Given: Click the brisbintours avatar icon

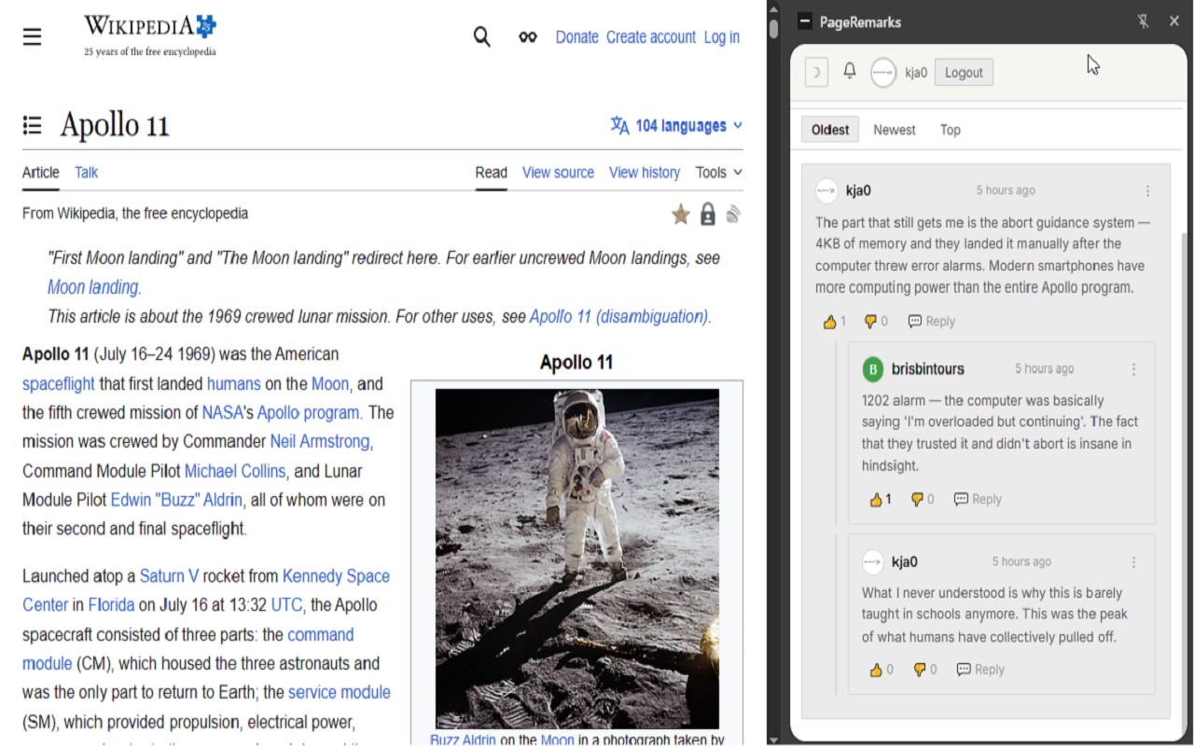Looking at the screenshot, I should [873, 369].
